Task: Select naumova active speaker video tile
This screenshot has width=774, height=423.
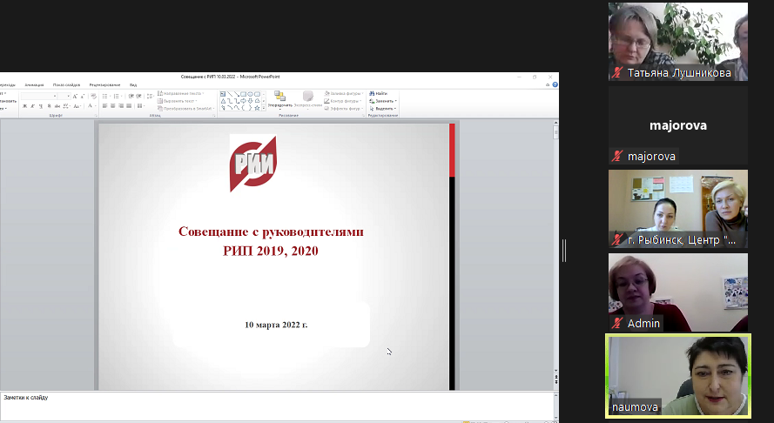Action: [x=677, y=376]
